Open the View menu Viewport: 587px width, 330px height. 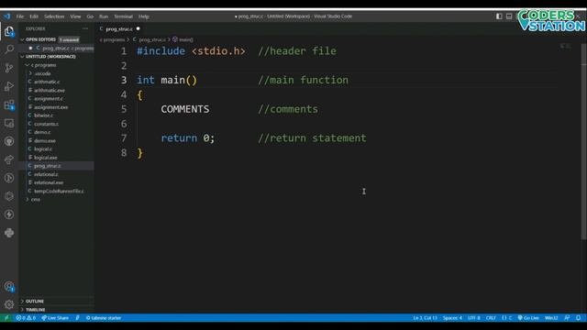75,16
